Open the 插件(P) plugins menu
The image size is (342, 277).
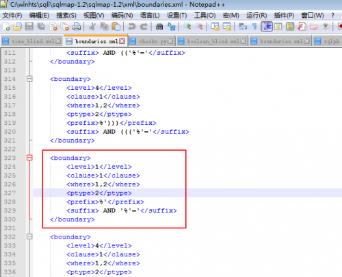coord(284,15)
